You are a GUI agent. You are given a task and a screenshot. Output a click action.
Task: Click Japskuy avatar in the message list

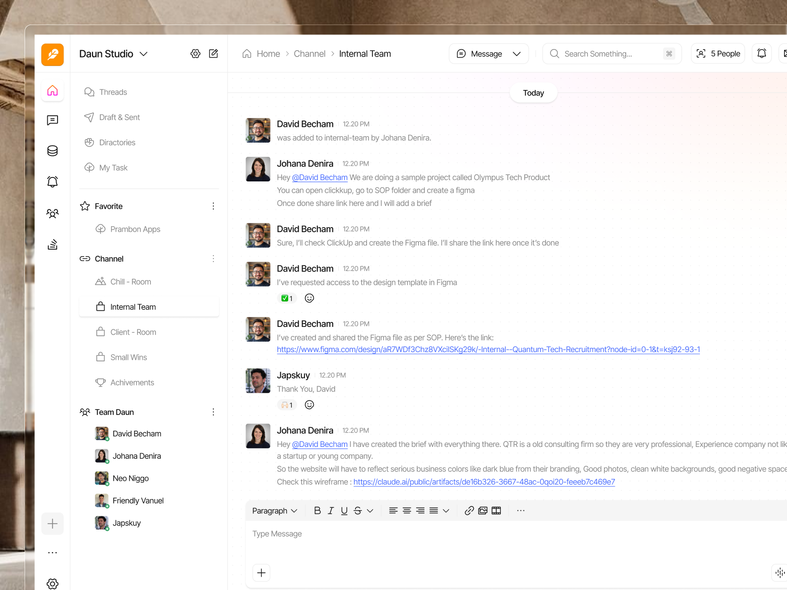(x=258, y=381)
